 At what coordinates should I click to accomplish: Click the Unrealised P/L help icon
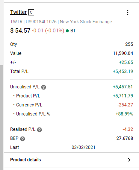pos(44,87)
